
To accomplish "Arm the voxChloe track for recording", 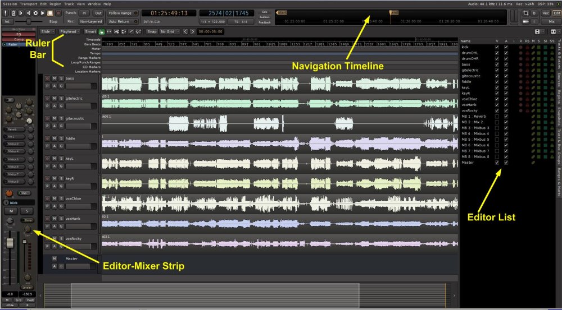I will tap(47, 198).
